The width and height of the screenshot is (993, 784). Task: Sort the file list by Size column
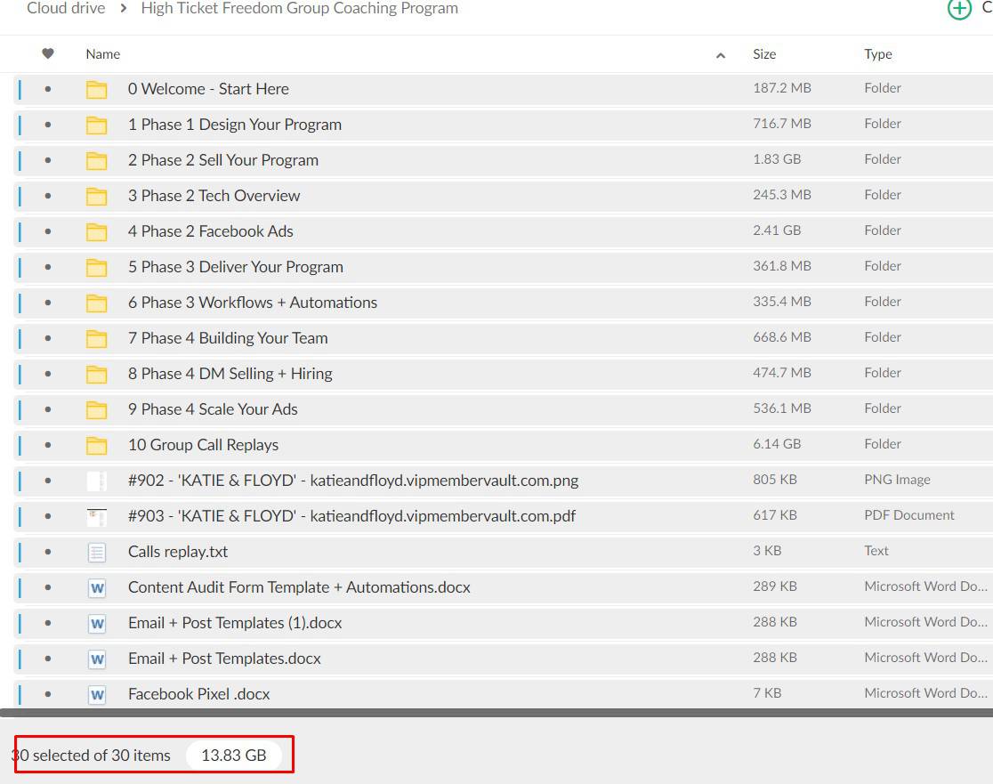click(x=763, y=54)
